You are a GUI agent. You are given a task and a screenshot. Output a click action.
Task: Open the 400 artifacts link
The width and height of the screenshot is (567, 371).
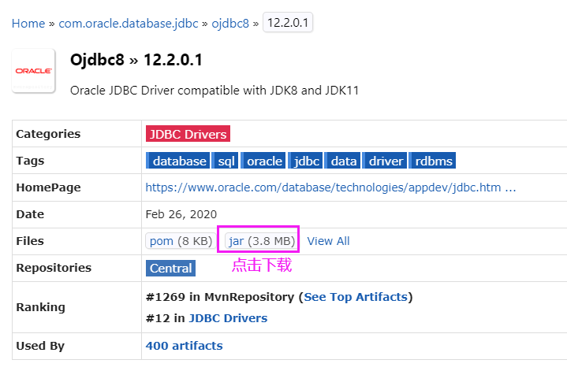coord(184,345)
